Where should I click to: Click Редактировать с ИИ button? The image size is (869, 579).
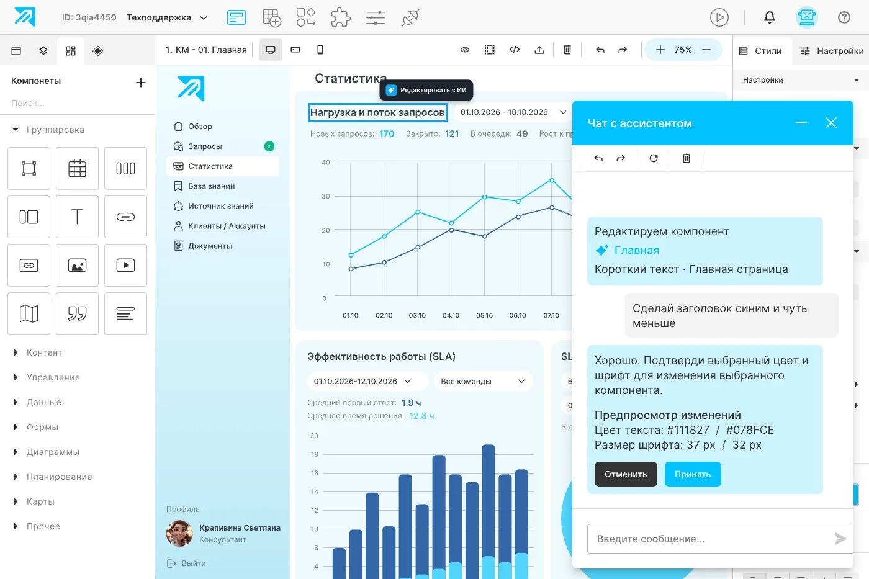coord(426,90)
